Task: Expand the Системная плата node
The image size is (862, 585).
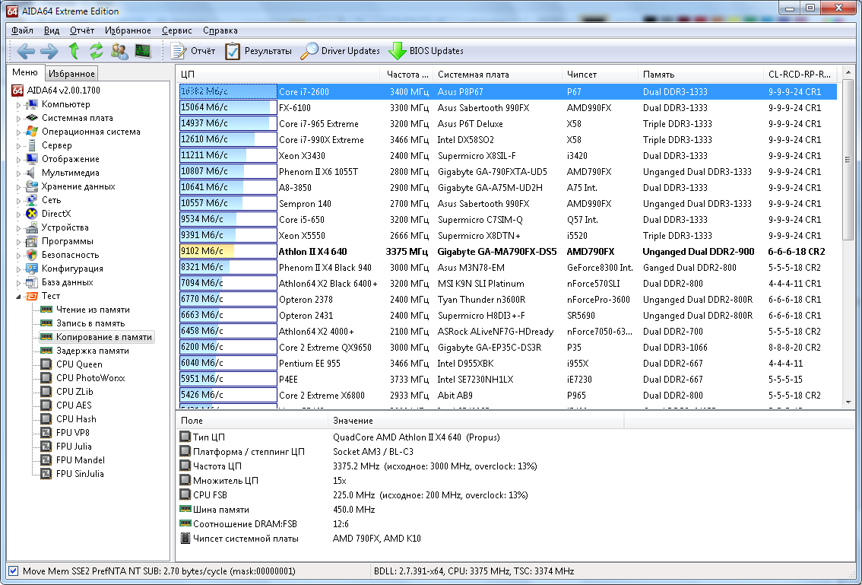Action: pos(18,119)
